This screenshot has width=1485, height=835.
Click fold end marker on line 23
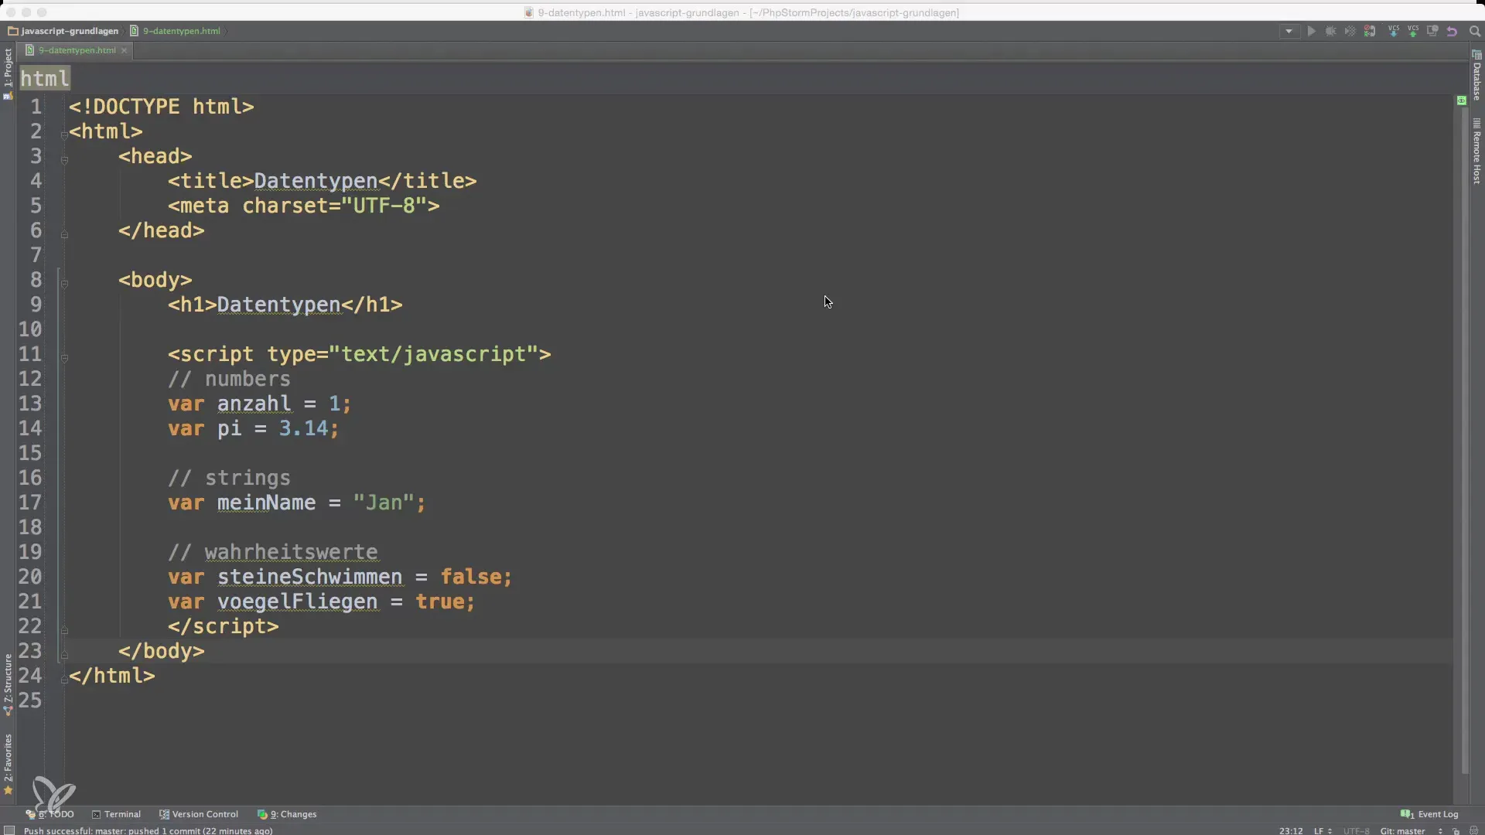click(x=64, y=654)
